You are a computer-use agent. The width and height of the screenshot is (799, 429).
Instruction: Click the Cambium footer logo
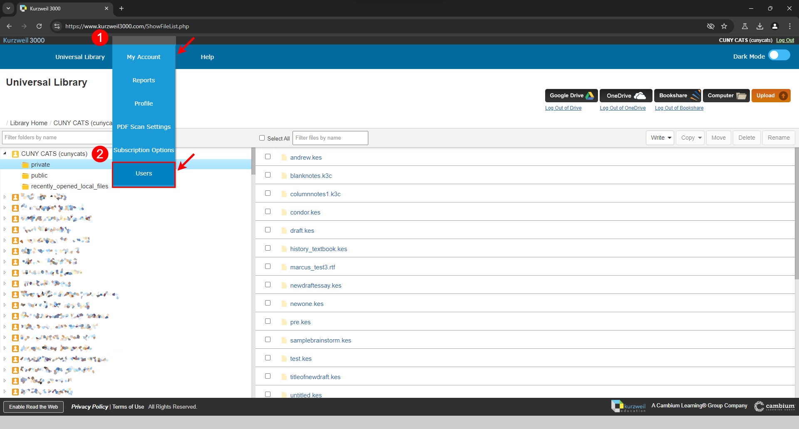774,406
